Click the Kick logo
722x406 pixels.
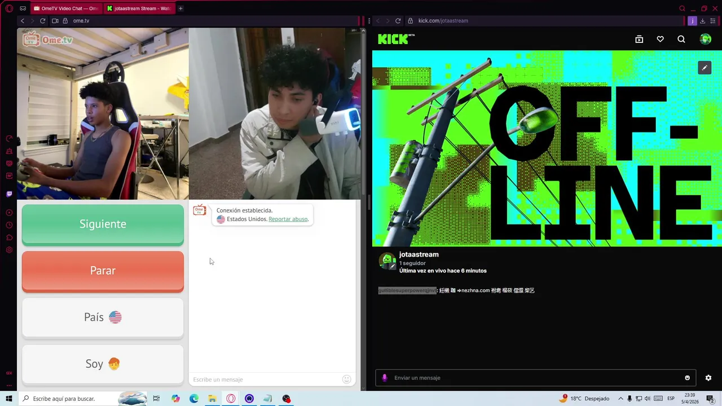pos(396,39)
